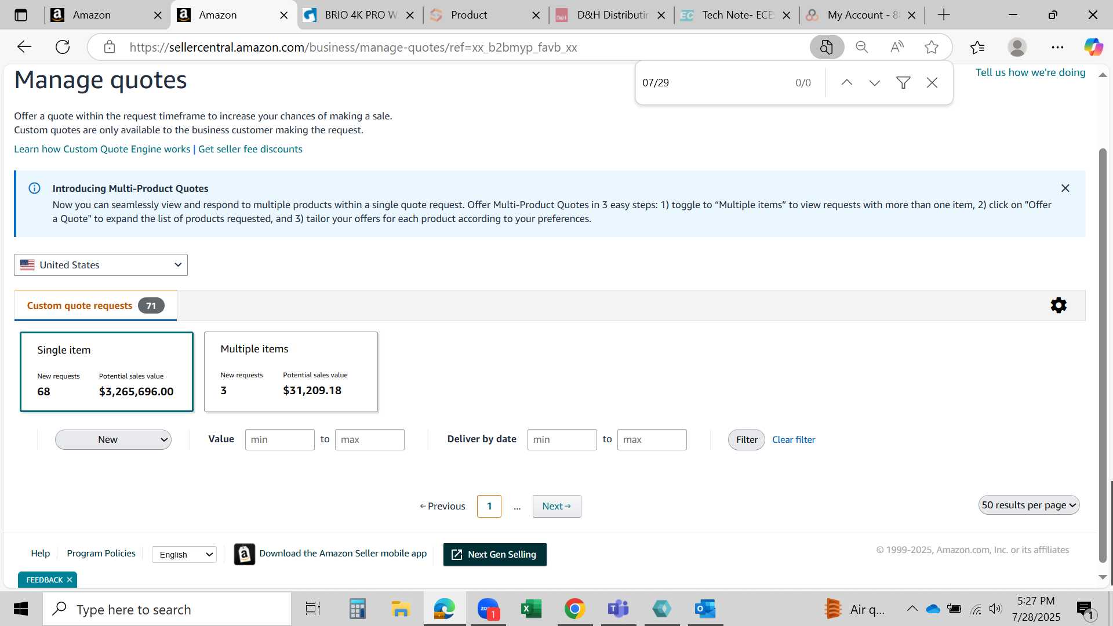Open File Explorer from taskbar
Screen dimensions: 1113x626
tap(401, 609)
